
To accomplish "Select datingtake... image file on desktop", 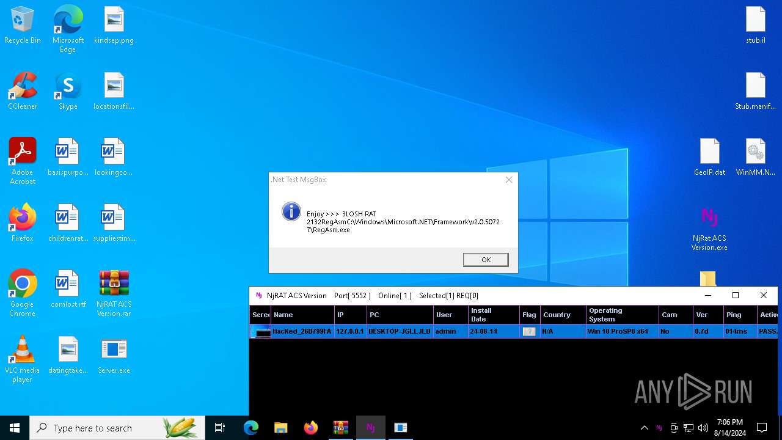I will tap(68, 356).
